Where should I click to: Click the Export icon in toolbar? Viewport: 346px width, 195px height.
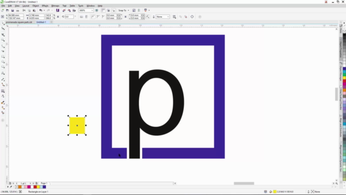[x=69, y=10]
